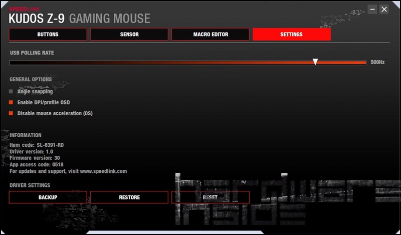Click the Reset button
Viewport: 401px width, 235px height.
(x=211, y=197)
